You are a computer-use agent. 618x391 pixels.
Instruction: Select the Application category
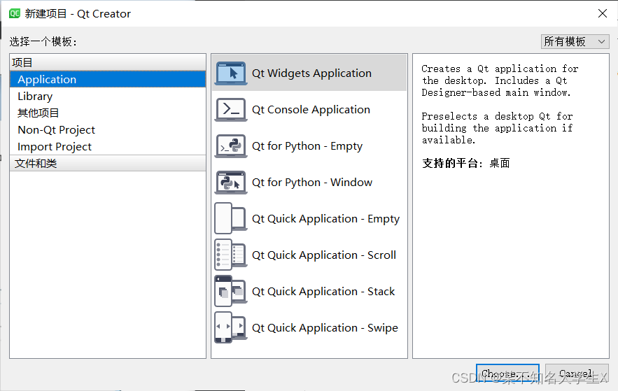click(108, 79)
